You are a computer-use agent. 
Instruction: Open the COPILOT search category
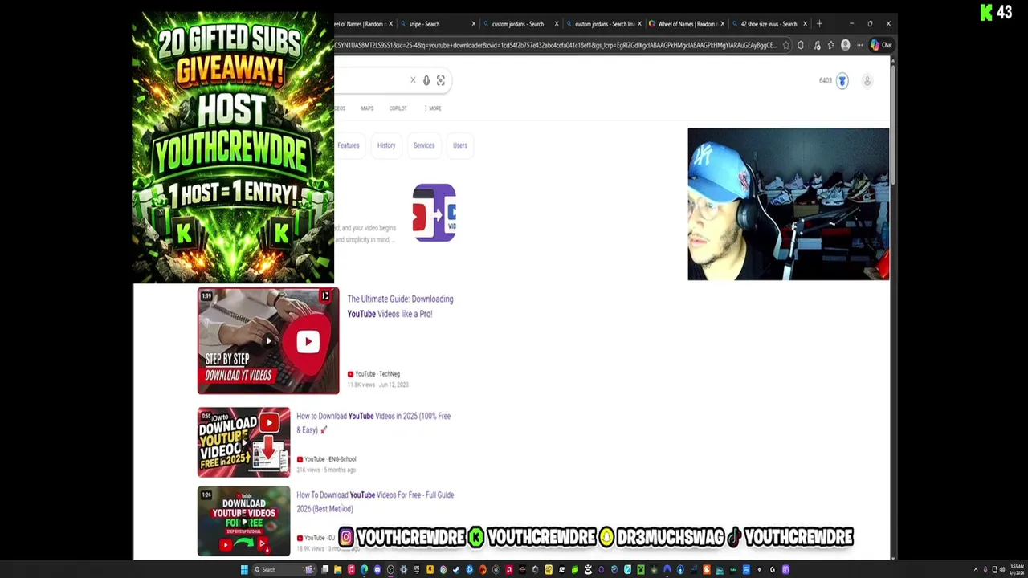(398, 108)
